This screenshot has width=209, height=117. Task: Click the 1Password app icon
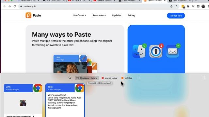(156, 51)
